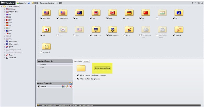Collapse the Toolbox Standards root node
The height and width of the screenshot is (107, 204).
2,6
